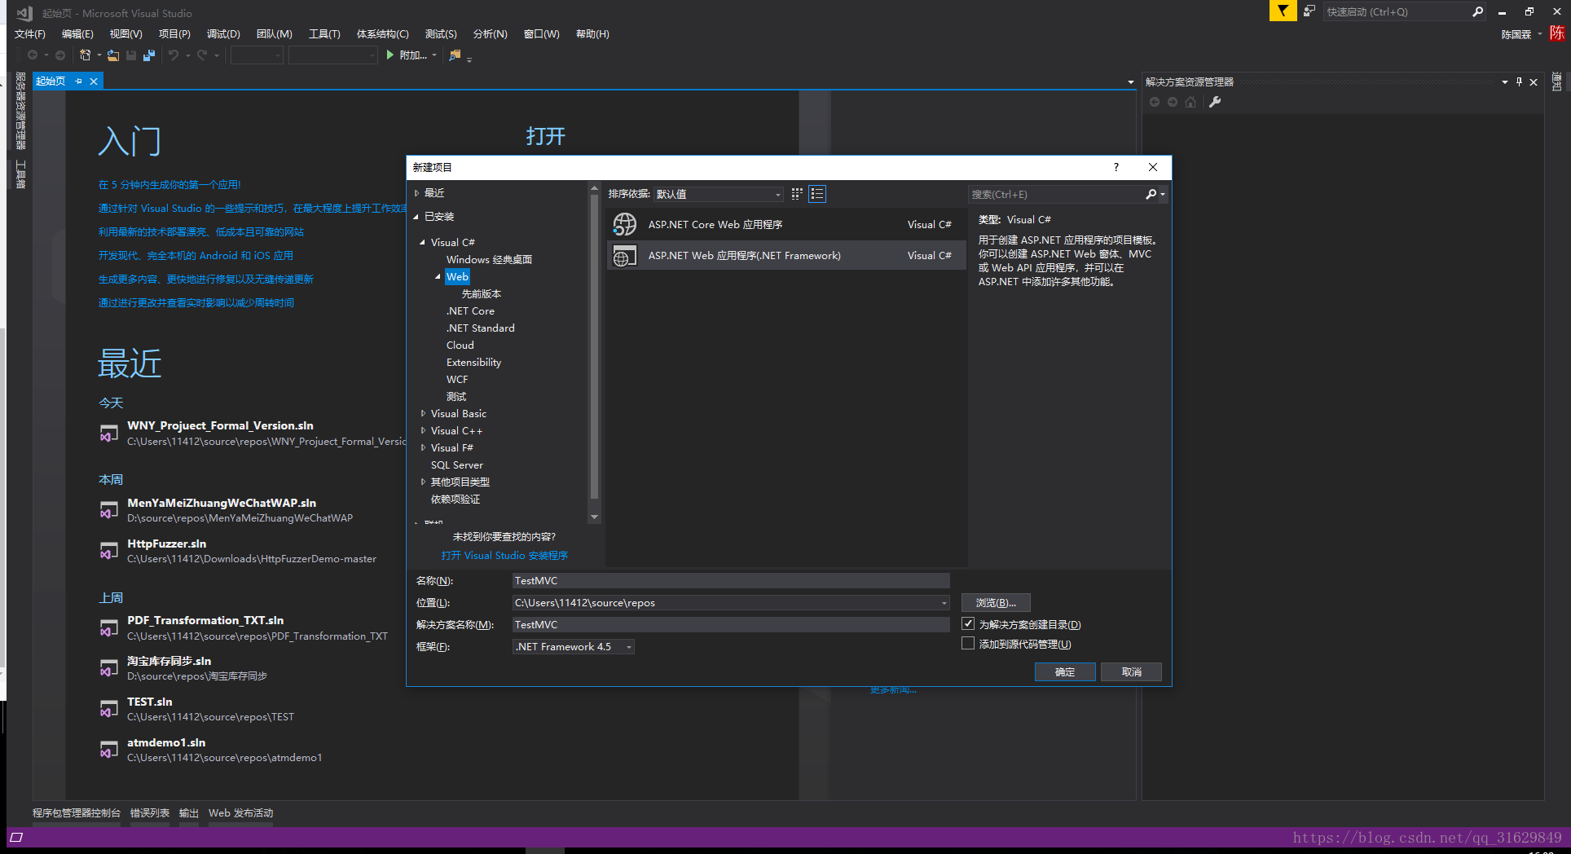Open the 在 5 分钟内生成你的第一个应用 link

click(x=169, y=184)
